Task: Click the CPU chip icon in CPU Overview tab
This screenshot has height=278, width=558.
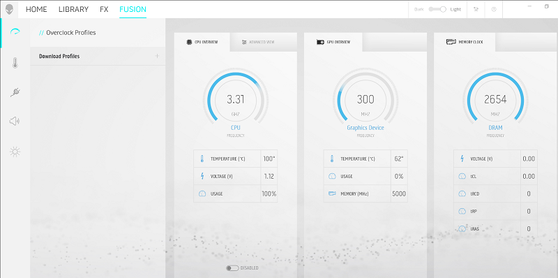Action: pos(189,42)
